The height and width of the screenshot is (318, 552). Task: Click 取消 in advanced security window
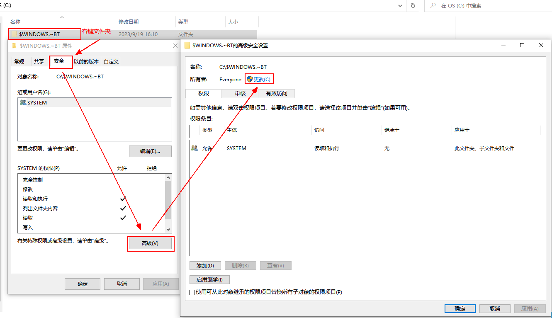495,308
